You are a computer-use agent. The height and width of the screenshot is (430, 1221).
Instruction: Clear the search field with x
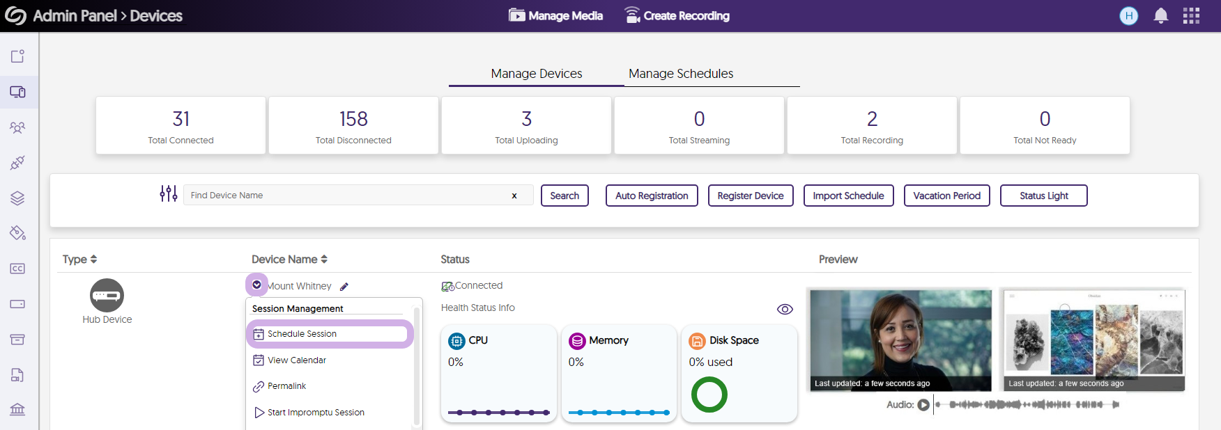pyautogui.click(x=514, y=196)
